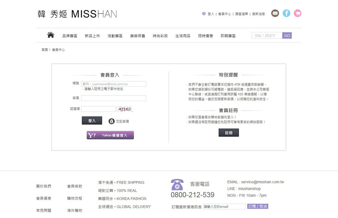Click the purple gear icon beside 登入
Image resolution: width=338 pixels, height=218 pixels.
[x=204, y=14]
